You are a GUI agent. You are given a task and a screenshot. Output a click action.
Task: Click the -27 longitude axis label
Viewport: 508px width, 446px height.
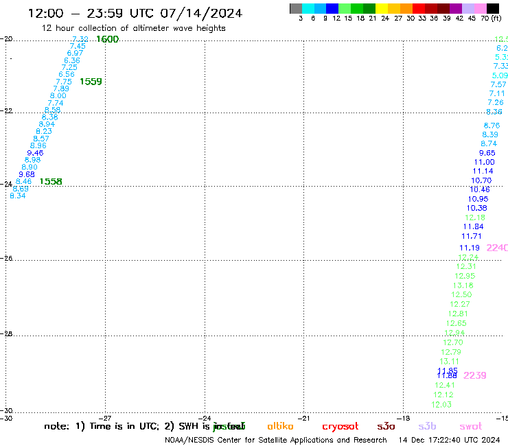(x=105, y=419)
